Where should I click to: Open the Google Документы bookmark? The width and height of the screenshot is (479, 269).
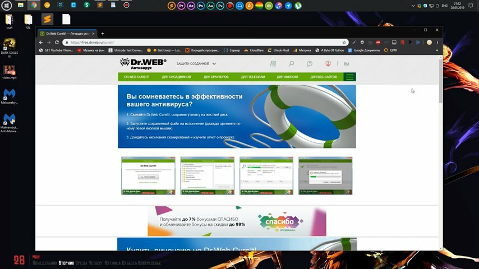click(364, 50)
